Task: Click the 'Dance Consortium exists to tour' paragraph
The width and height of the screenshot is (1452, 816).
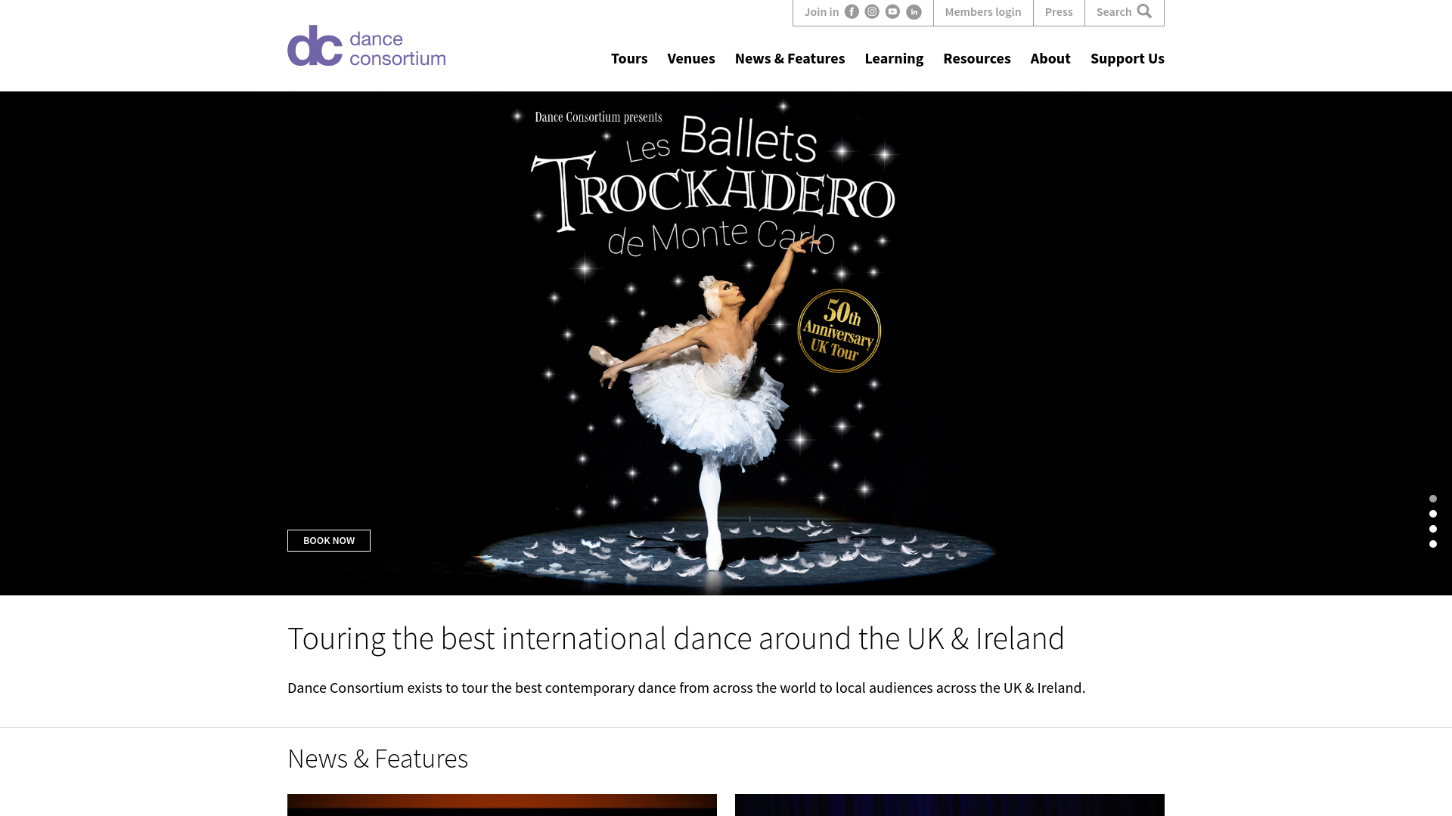Action: point(686,688)
